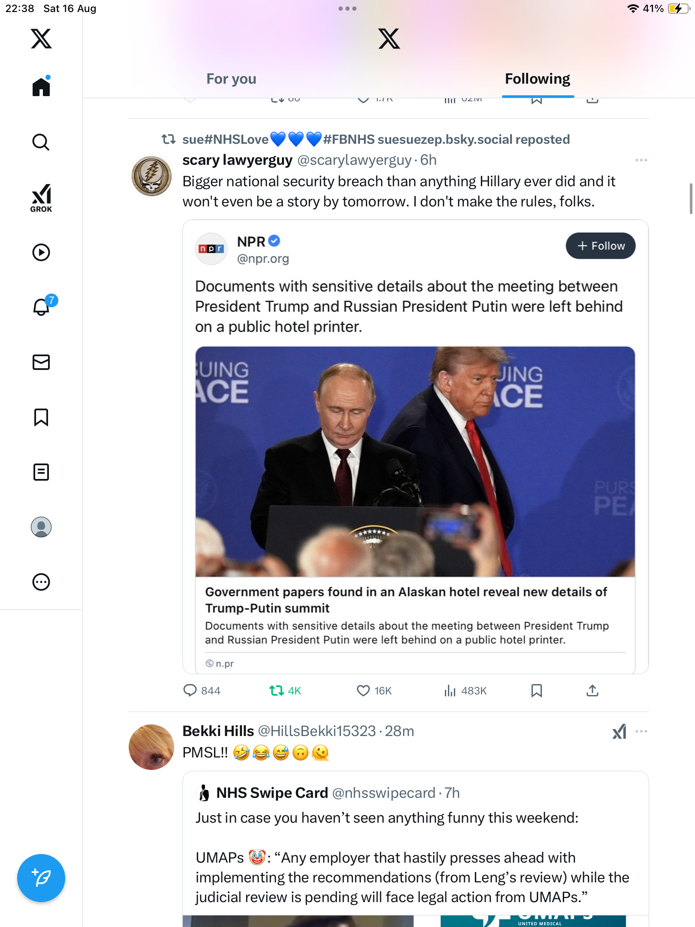
Task: Follow the NPR account
Action: pyautogui.click(x=600, y=246)
